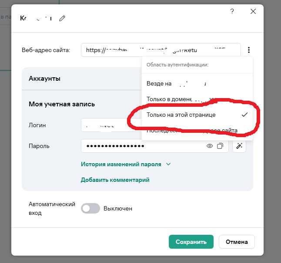Click the Отмена button

coord(237,242)
